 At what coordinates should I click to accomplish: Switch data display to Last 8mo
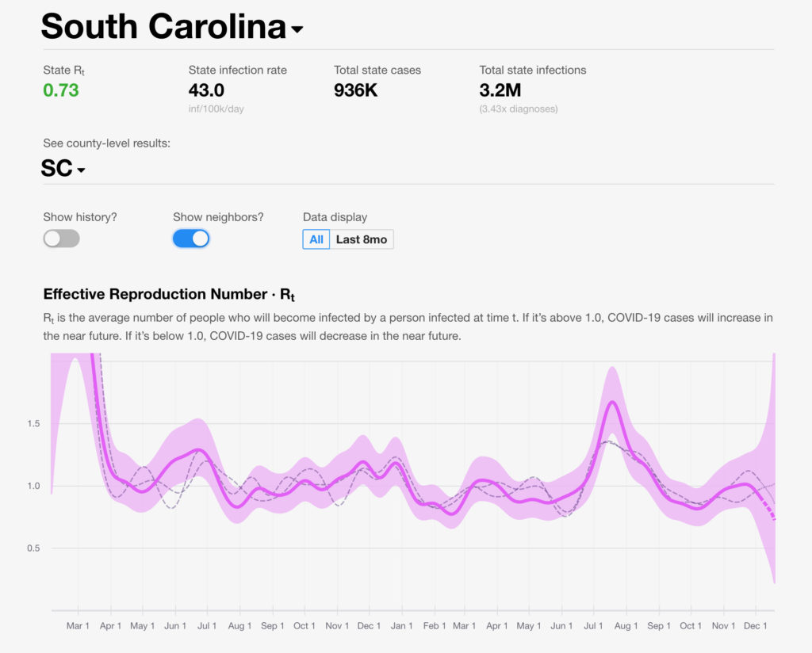click(x=362, y=239)
